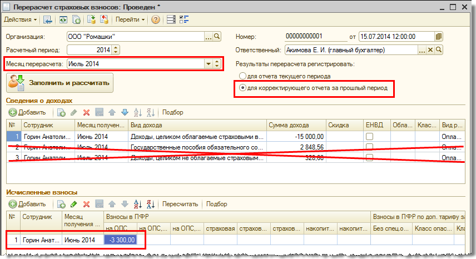Click the checklist view icon in top toolbar
This screenshot has height=259, width=476.
(184, 19)
